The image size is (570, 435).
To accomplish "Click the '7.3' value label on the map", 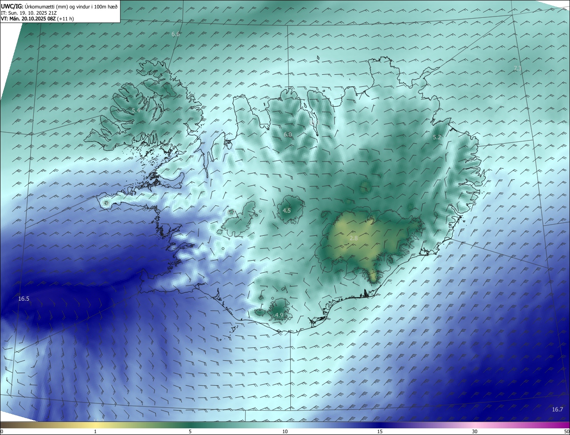I will (x=517, y=68).
